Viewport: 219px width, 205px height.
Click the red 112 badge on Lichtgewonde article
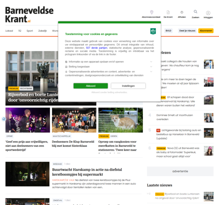tap(158, 130)
